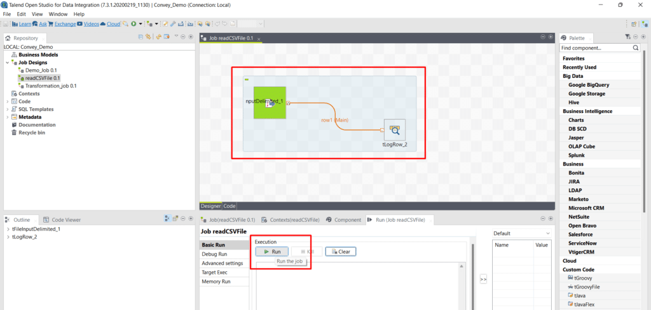Open the Default context dropdown
Viewport: 651px width, 310px height.
pyautogui.click(x=521, y=233)
